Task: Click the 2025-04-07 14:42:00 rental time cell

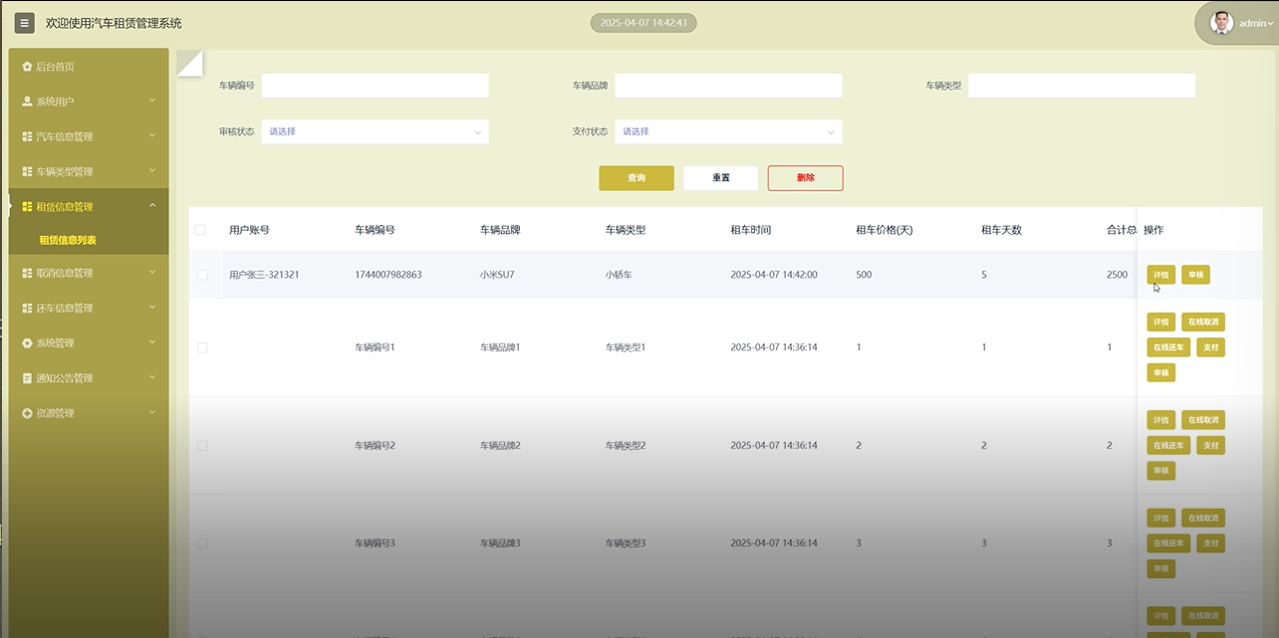Action: (x=774, y=275)
